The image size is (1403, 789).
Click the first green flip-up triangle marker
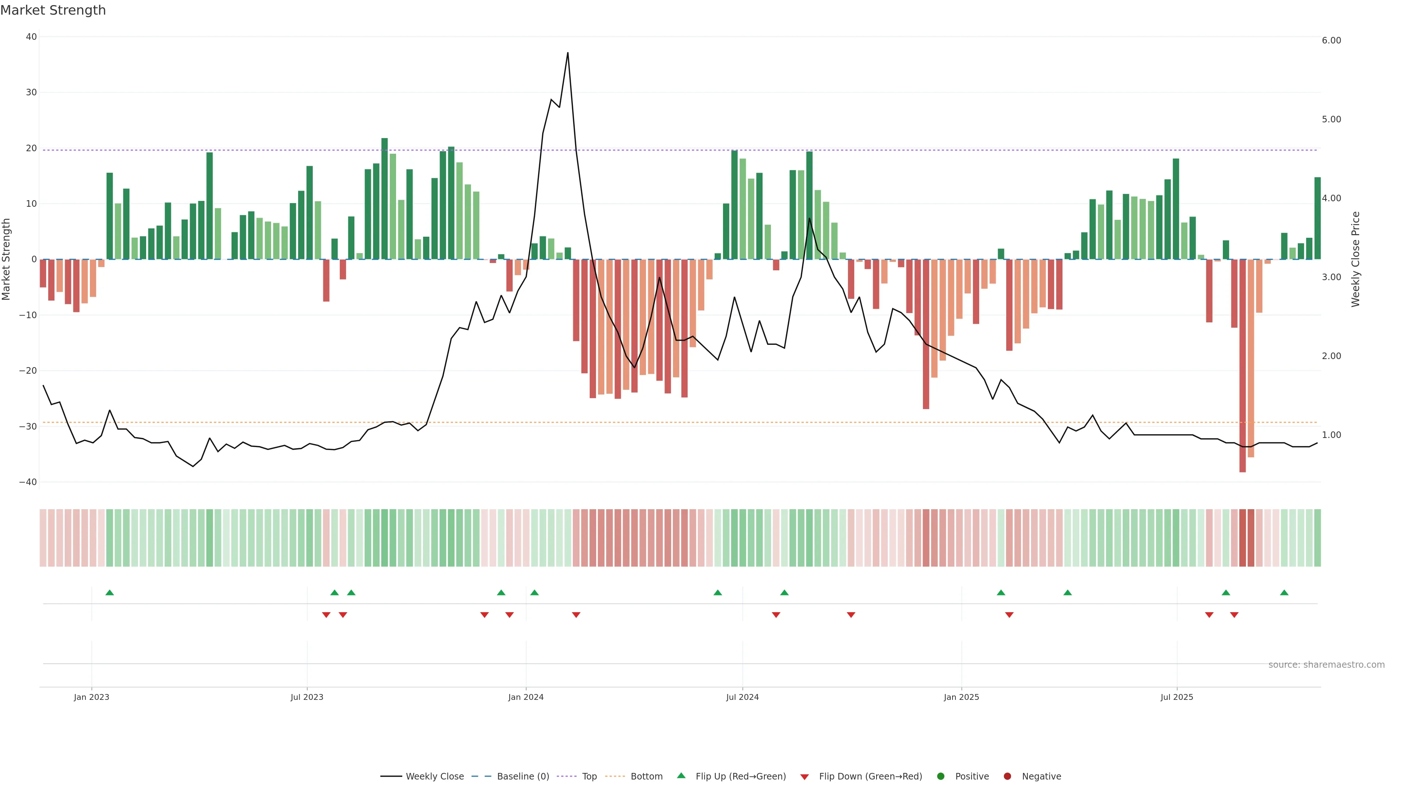pos(110,592)
